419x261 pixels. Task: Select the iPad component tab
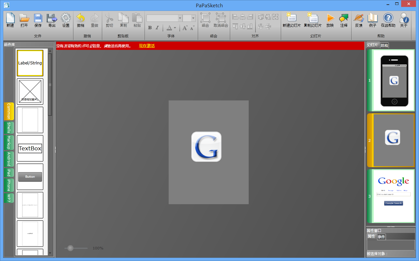click(9, 173)
